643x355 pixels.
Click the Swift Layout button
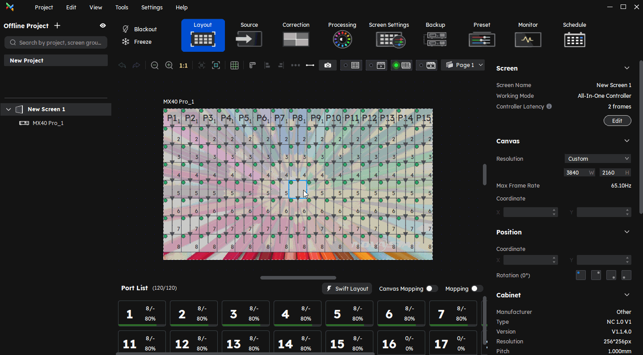click(x=347, y=288)
